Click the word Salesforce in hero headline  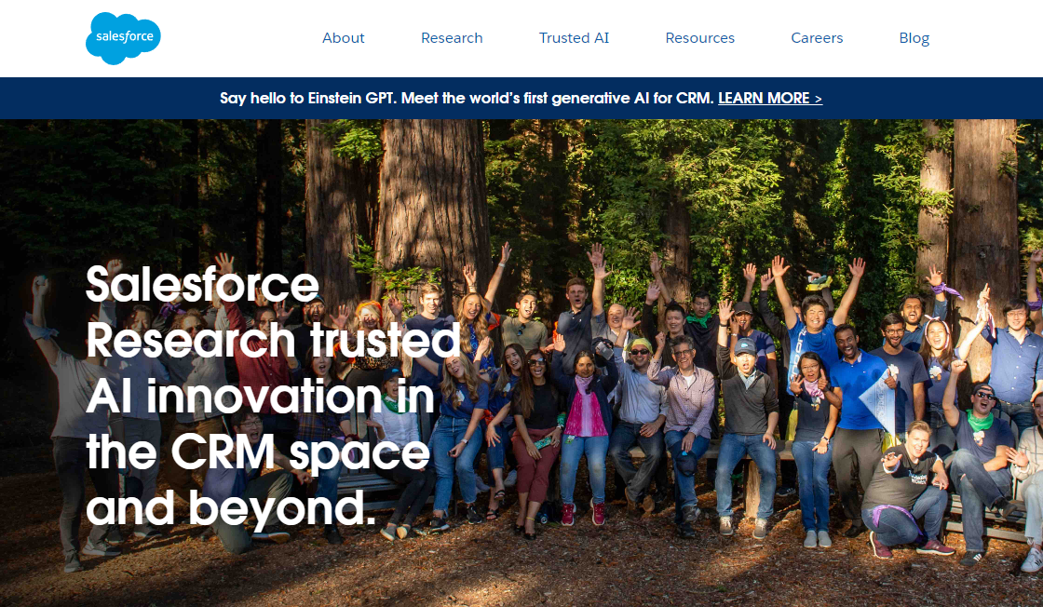pyautogui.click(x=203, y=285)
